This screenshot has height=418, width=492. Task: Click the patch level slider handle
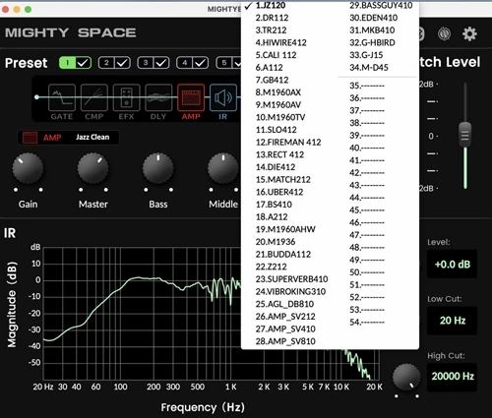pyautogui.click(x=464, y=135)
